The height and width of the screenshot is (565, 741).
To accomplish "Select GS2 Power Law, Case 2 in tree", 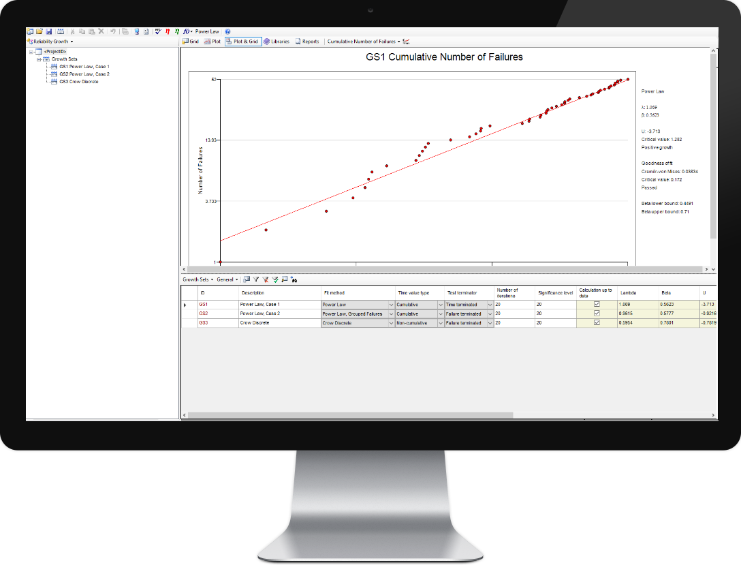I will tap(84, 74).
